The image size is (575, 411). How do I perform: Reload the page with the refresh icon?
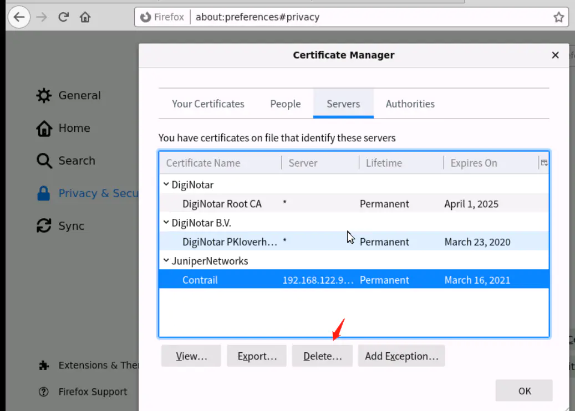tap(63, 17)
